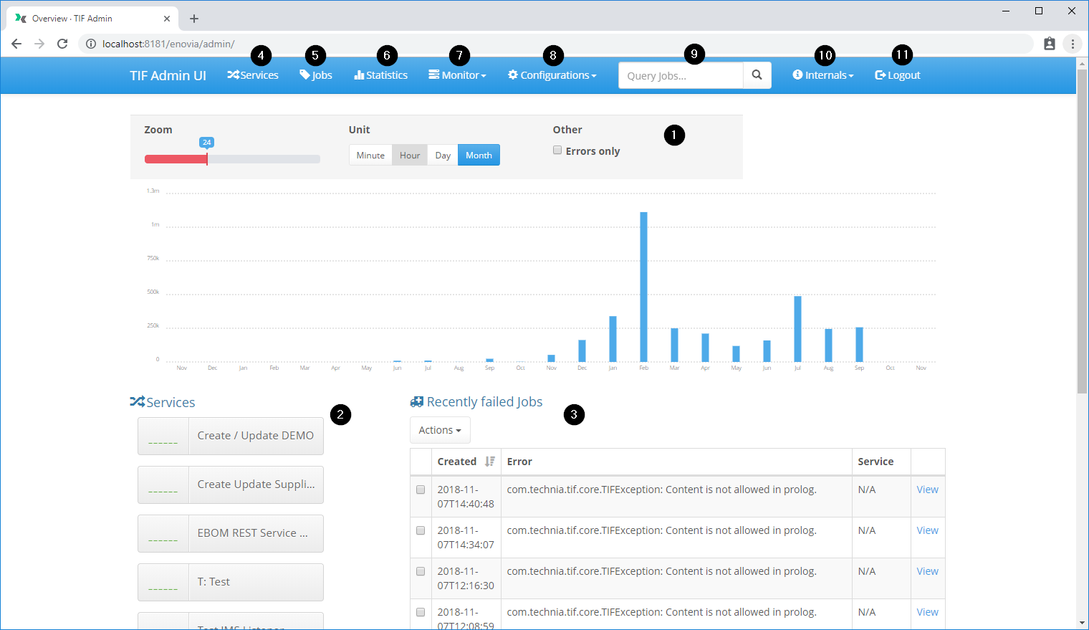Open the browser three-dot menu
Screen dimensions: 1089x630
pyautogui.click(x=1073, y=44)
